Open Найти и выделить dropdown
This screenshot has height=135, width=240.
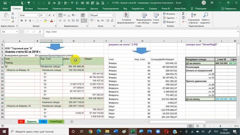coord(205,18)
